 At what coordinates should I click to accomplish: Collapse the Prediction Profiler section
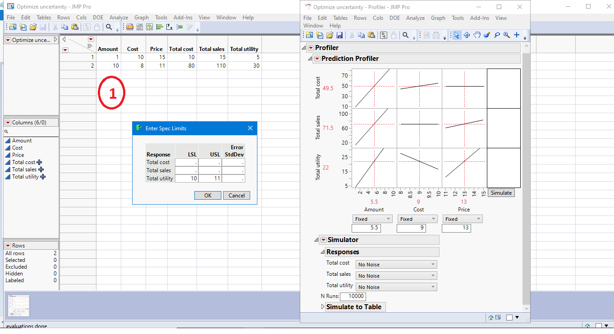[x=310, y=58]
